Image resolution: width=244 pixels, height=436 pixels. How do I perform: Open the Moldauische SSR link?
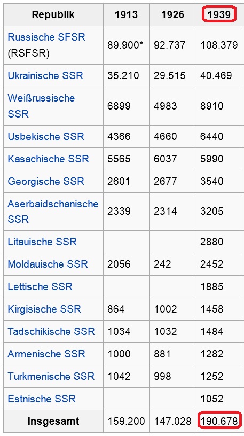(48, 264)
